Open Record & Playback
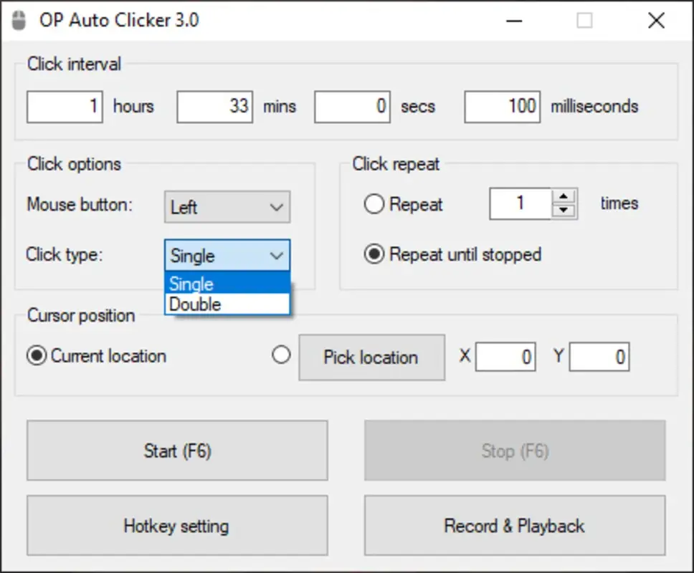 coord(514,526)
